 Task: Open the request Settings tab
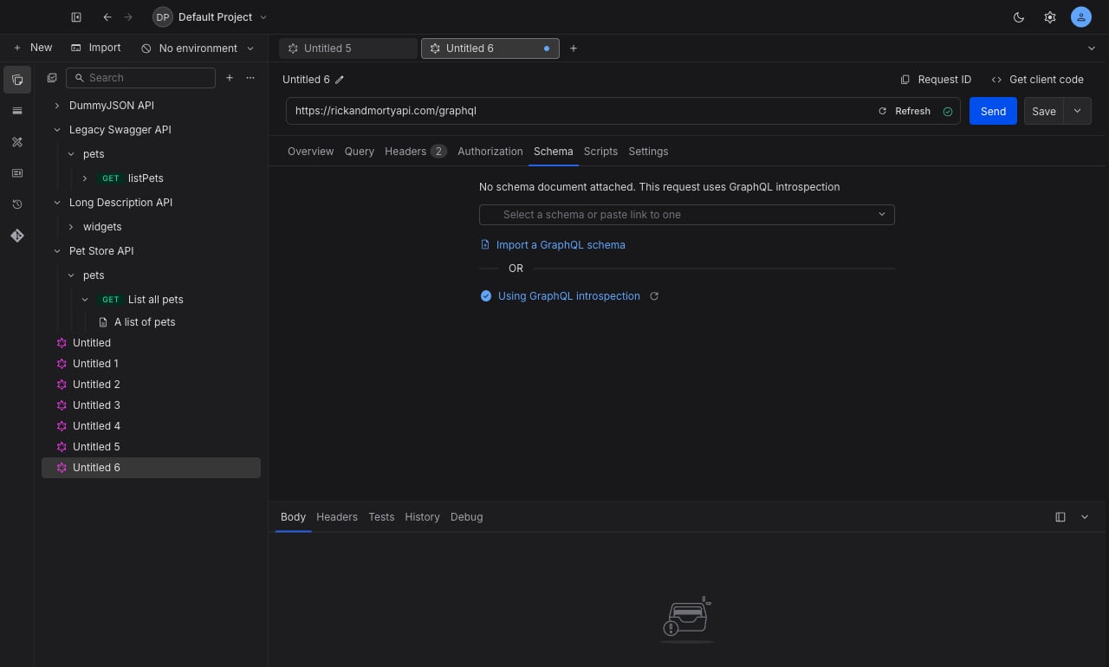pyautogui.click(x=648, y=151)
